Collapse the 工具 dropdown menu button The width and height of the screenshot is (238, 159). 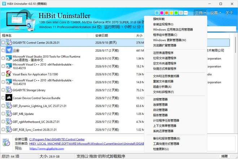coord(200,13)
